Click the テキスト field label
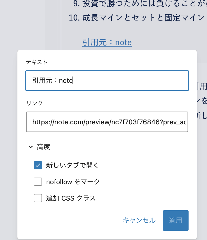 [37, 62]
